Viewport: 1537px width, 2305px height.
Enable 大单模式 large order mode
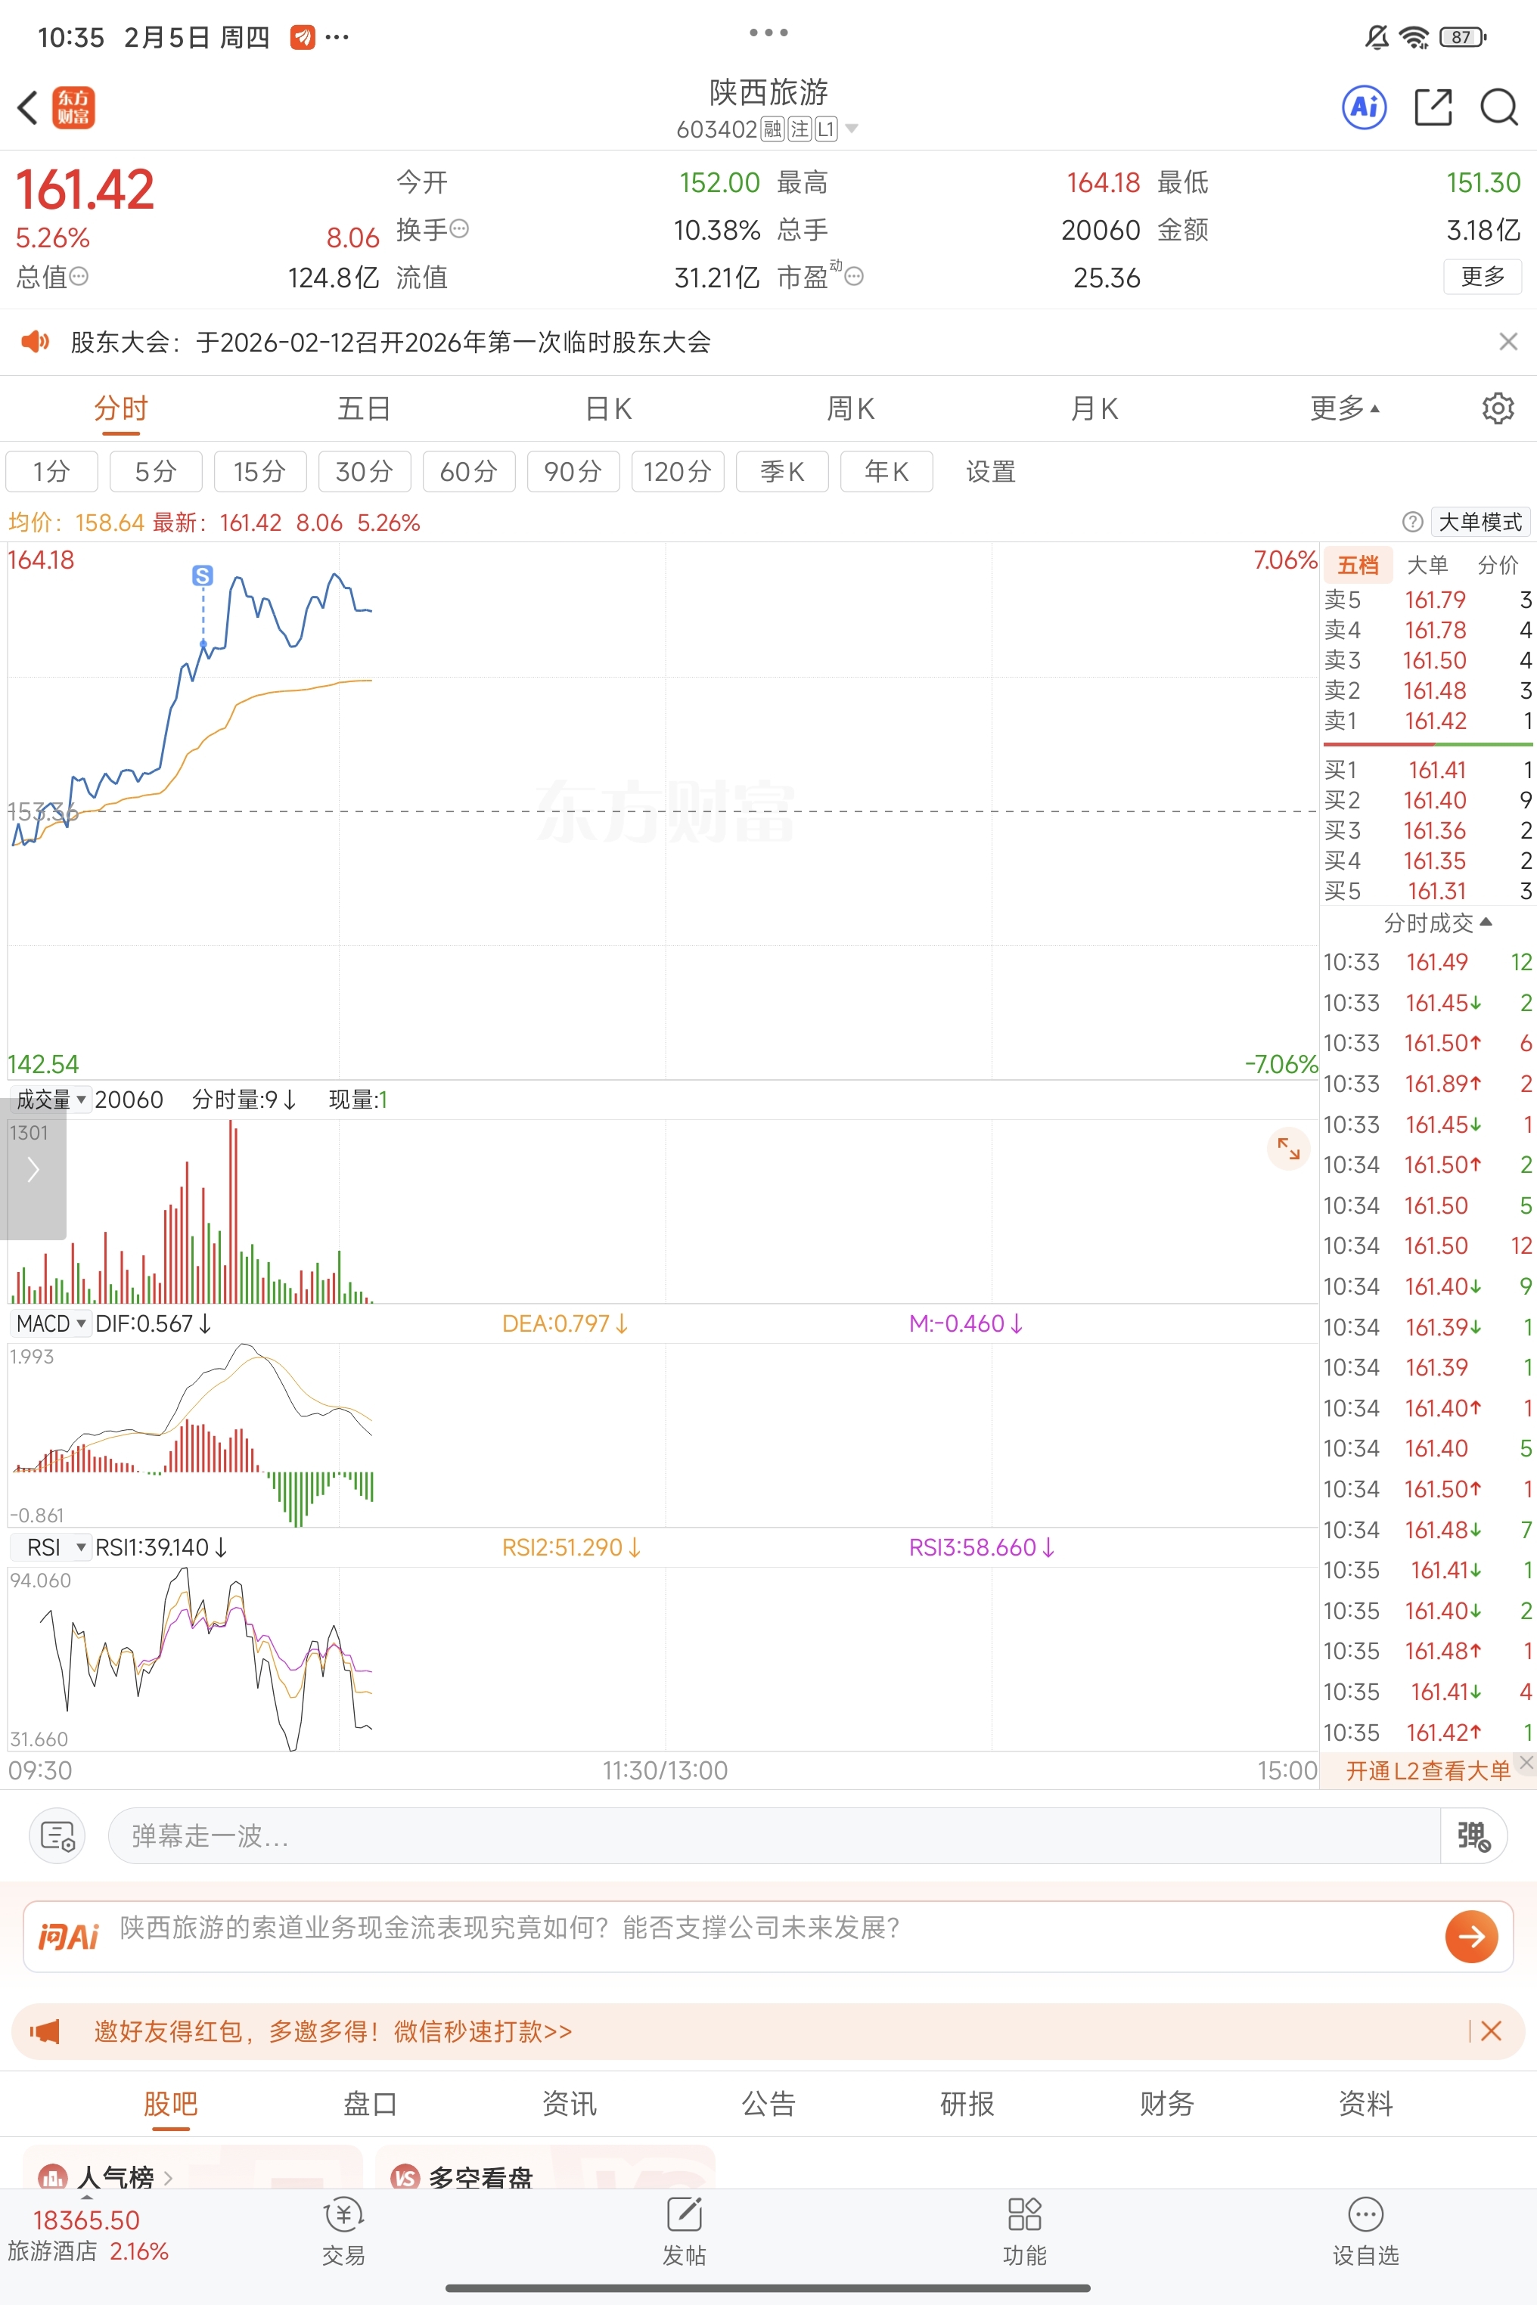(x=1480, y=523)
